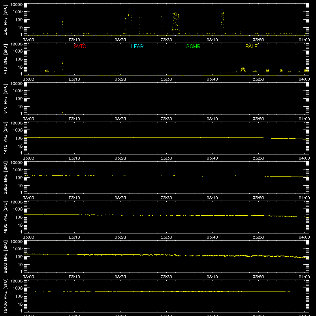
Task: Click the red SVTO station label
Action: pyautogui.click(x=80, y=46)
